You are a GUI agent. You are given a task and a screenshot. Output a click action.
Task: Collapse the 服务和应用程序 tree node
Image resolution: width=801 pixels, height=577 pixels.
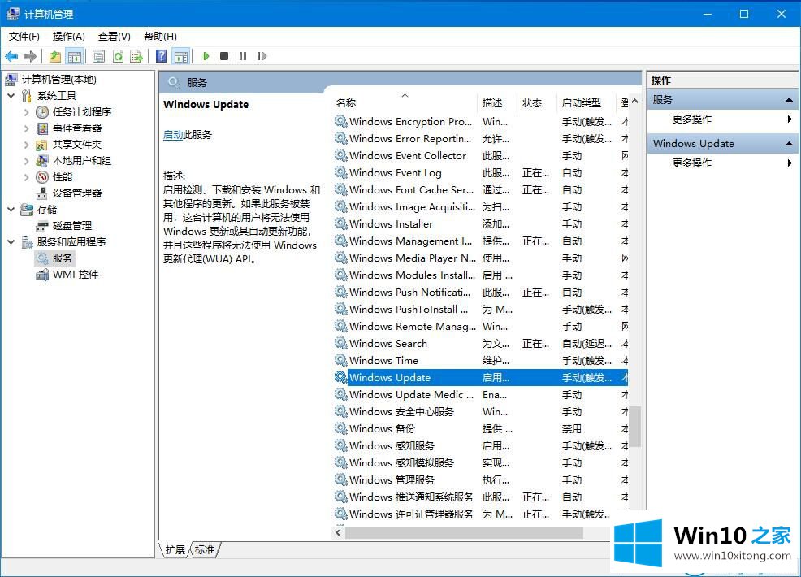(11, 241)
